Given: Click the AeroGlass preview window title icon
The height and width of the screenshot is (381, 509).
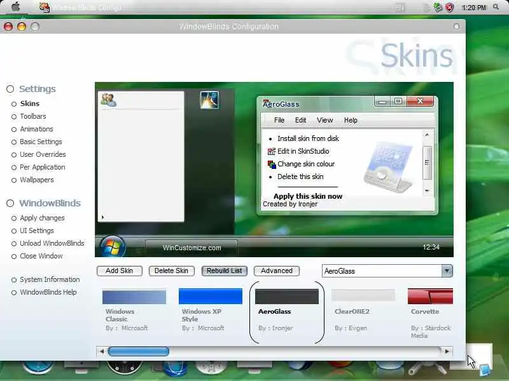Looking at the screenshot, I should point(266,102).
